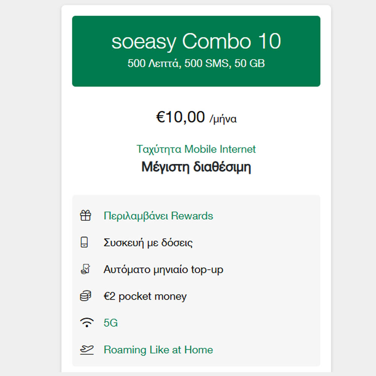Click the Wi-Fi signal icon beside 5G
376x376 pixels.
pos(86,323)
